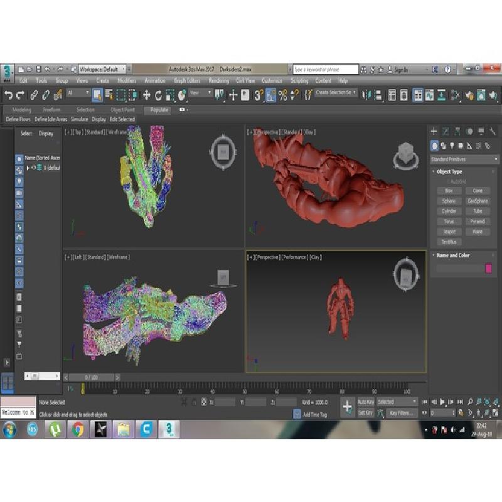Viewport: 502px width, 502px height.
Task: Click the Maximize Viewport Toggle icon
Action: coord(495,413)
